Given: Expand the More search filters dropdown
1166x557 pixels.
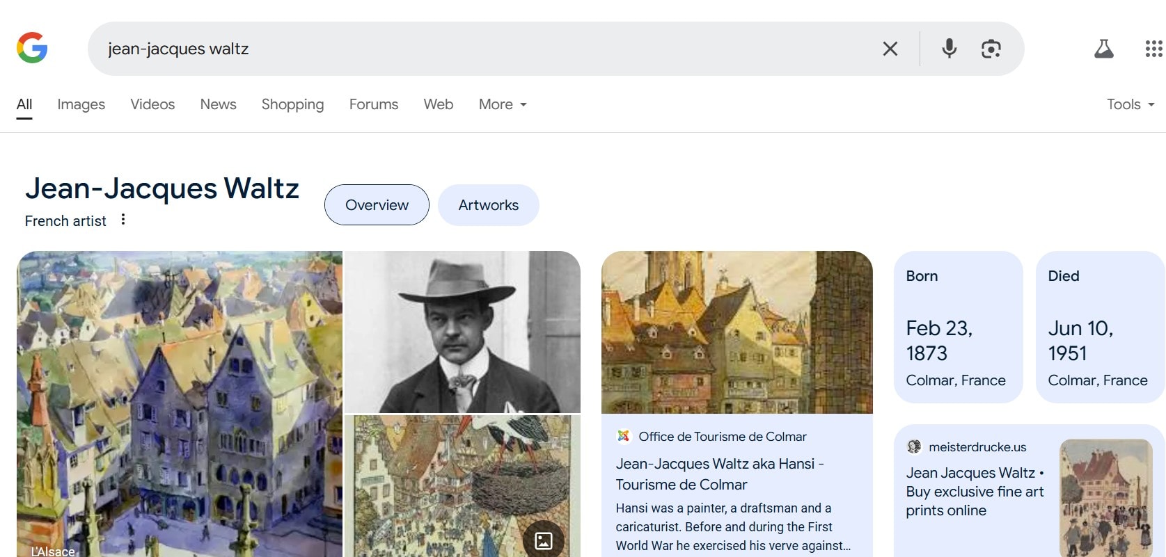Looking at the screenshot, I should click(503, 104).
